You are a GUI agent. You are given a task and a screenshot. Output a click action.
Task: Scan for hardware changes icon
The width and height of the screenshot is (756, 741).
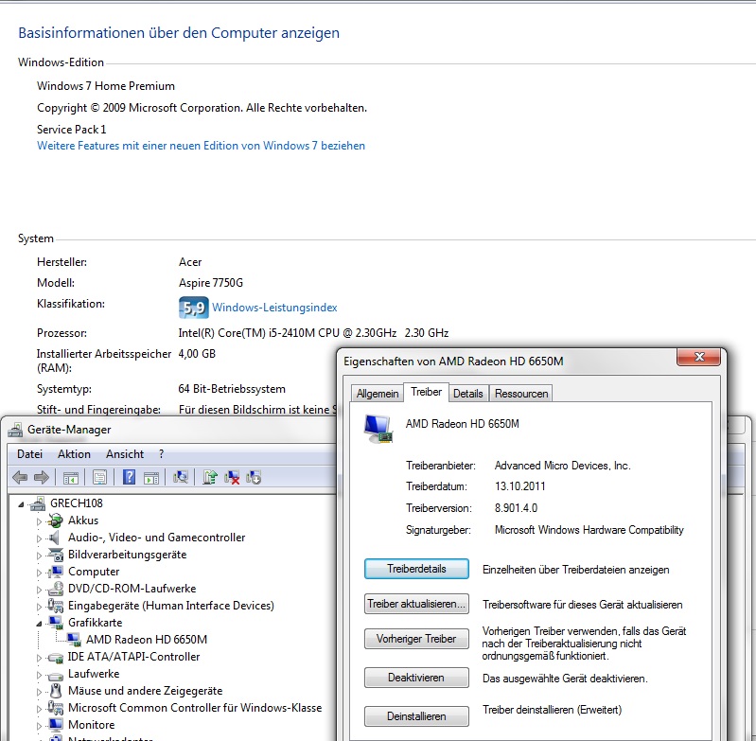click(x=181, y=477)
